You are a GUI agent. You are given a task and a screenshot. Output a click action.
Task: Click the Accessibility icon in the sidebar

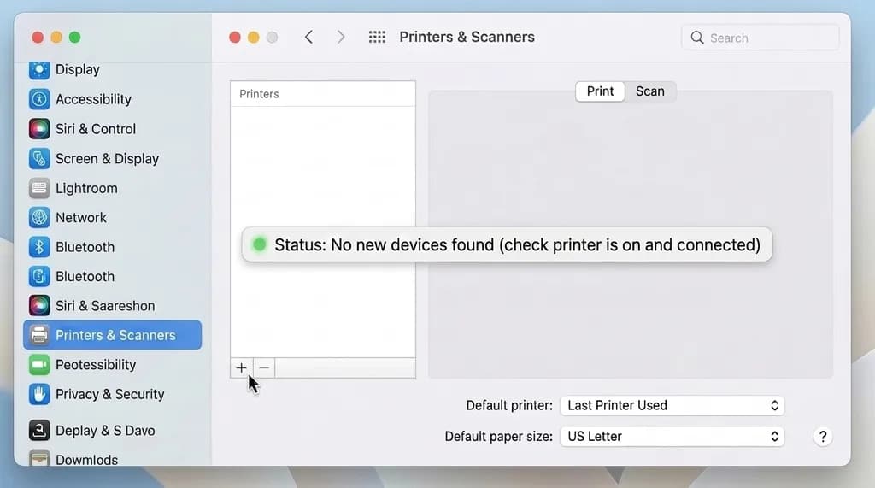point(39,99)
